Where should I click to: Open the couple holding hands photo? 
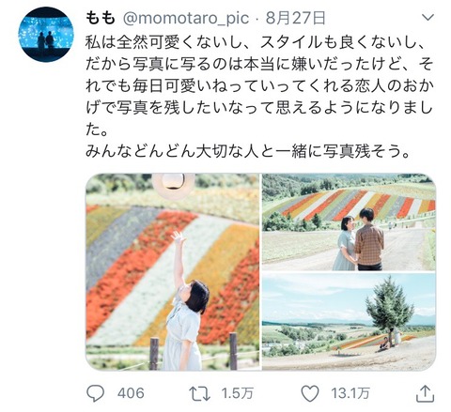(x=349, y=222)
